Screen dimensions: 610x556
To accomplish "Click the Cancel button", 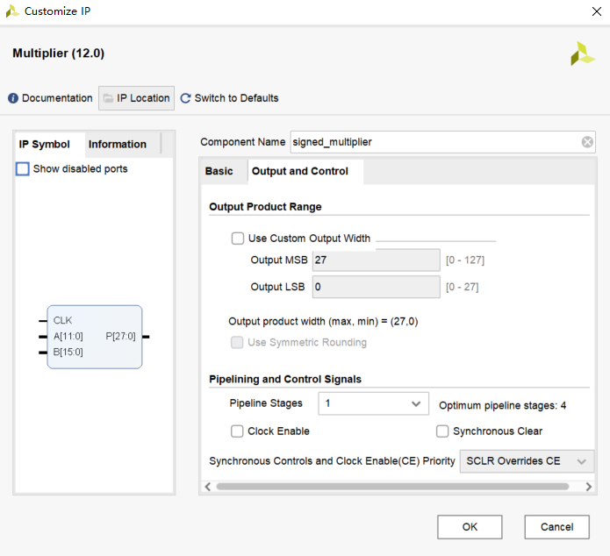I will (x=556, y=527).
